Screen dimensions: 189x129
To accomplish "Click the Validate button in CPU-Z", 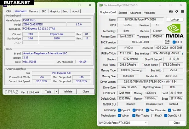I will (68, 91).
